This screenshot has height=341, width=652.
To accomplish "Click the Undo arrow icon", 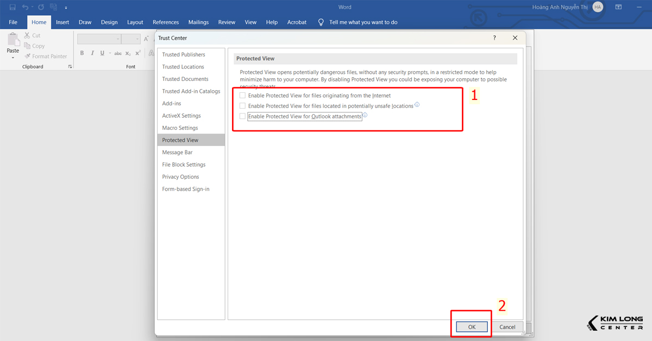I will click(25, 8).
